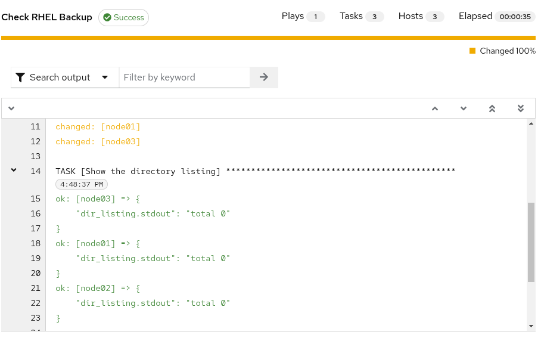Jump to top with double up chevron
The height and width of the screenshot is (344, 541).
492,109
